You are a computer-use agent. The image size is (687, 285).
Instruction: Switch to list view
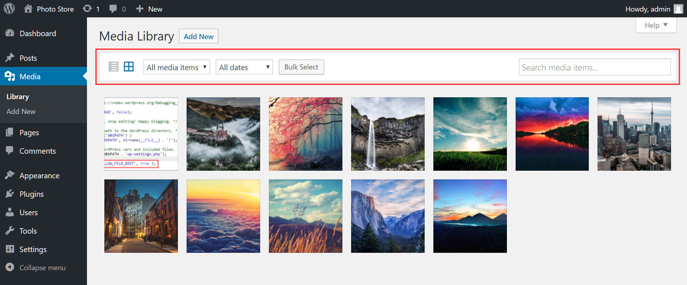pos(113,67)
